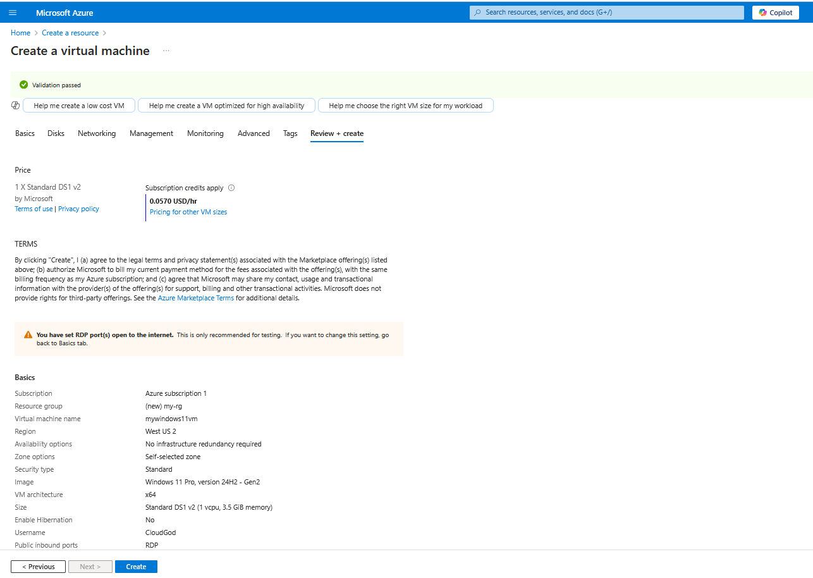Click the 0.0570 USD/hr price text

point(173,201)
